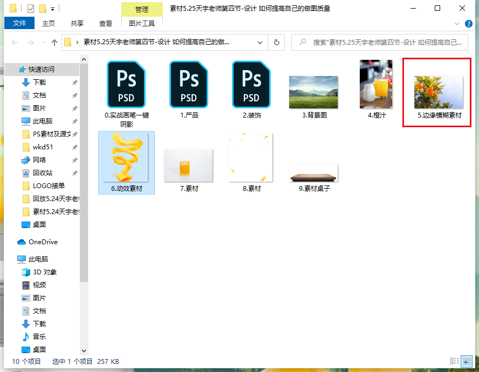Click the new folder quick access icon
This screenshot has height=372, width=479.
pyautogui.click(x=43, y=9)
